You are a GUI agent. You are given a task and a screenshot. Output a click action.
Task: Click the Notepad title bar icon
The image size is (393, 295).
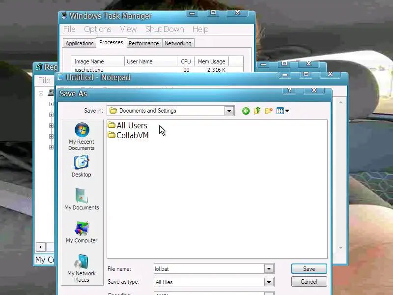[60, 77]
